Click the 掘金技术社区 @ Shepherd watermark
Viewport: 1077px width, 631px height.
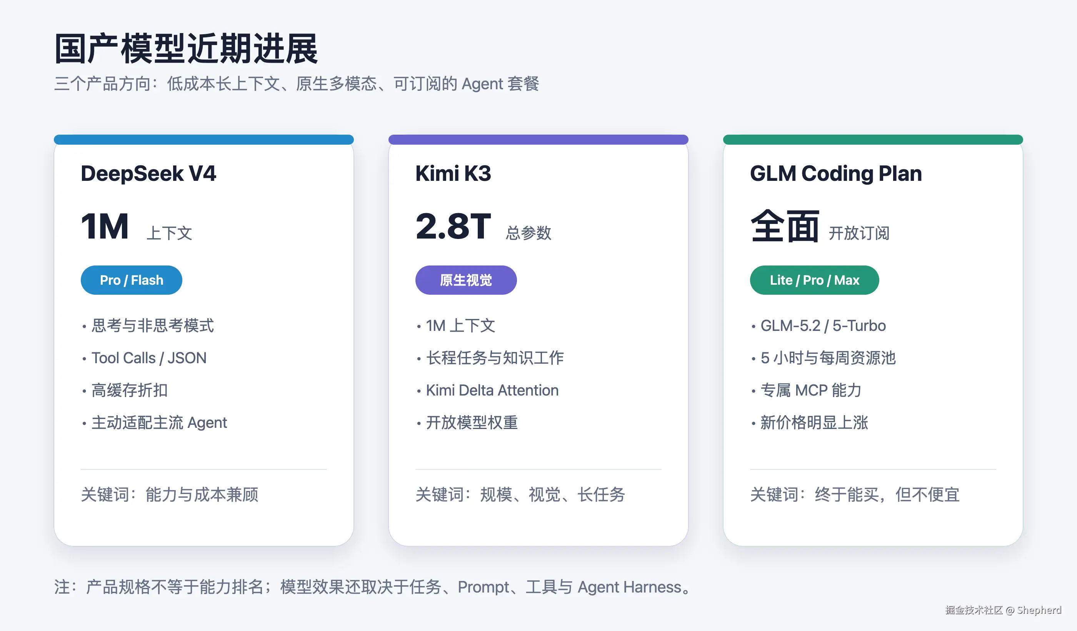(1003, 610)
